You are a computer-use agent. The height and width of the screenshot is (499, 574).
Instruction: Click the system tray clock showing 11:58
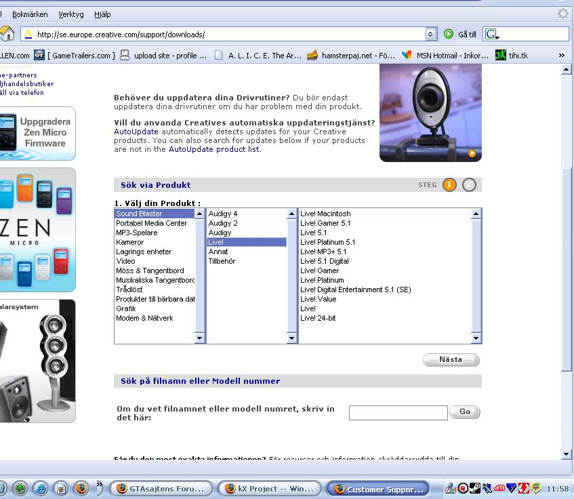[x=558, y=489]
